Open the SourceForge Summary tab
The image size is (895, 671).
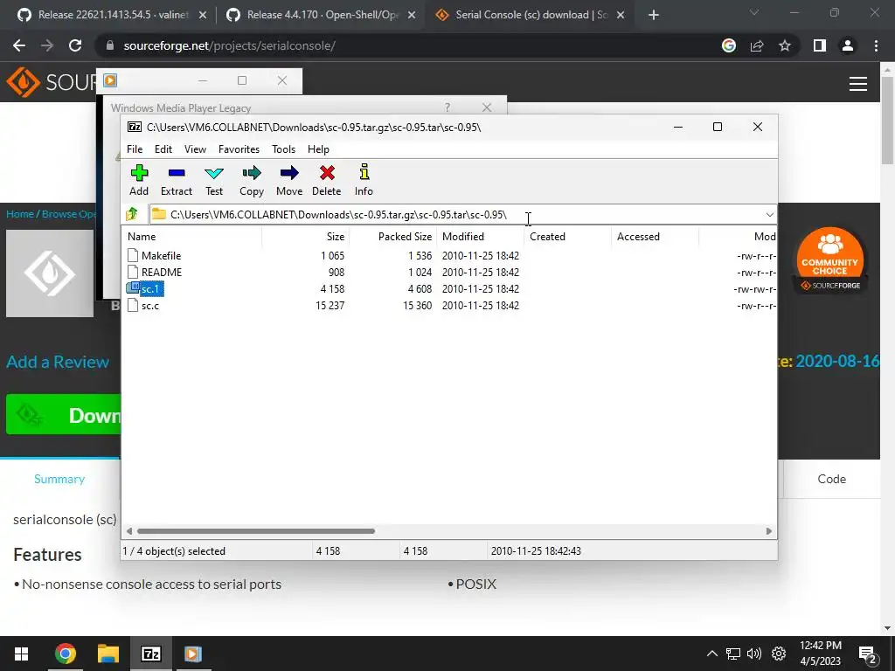(x=59, y=479)
